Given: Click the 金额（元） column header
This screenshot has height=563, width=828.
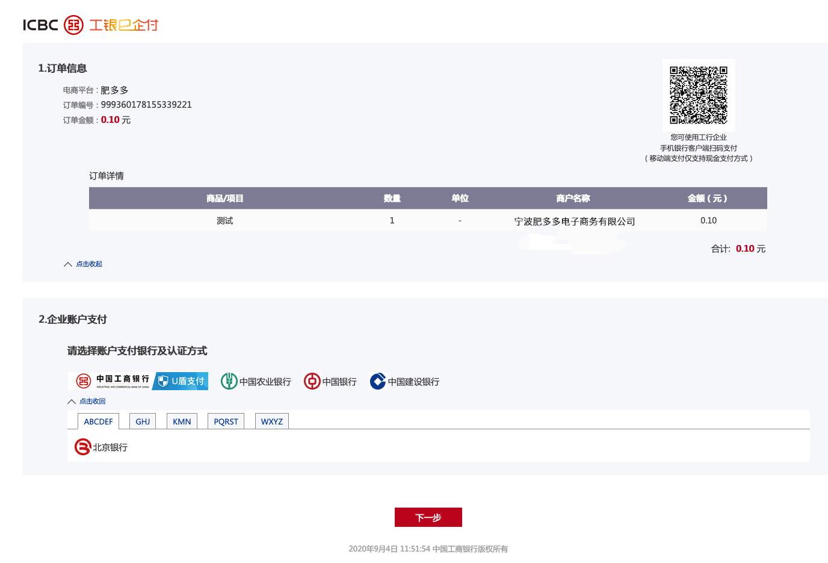Looking at the screenshot, I should (708, 198).
